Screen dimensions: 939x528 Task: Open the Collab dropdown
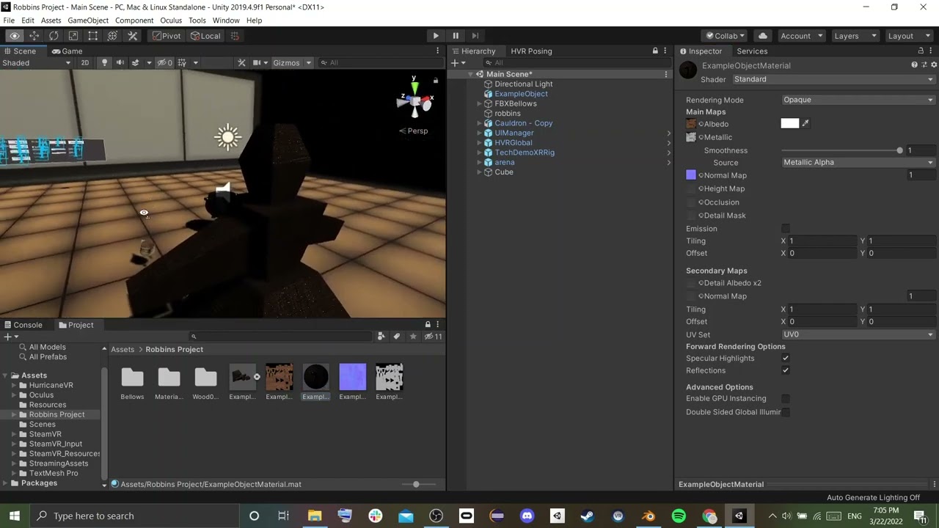tap(725, 36)
